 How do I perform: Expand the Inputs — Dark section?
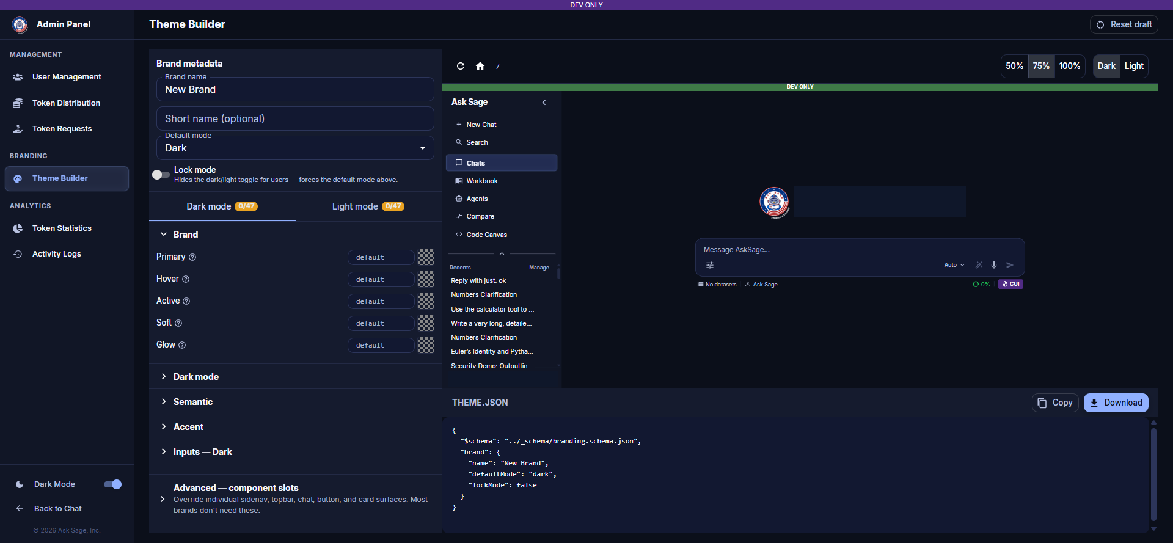[295, 452]
